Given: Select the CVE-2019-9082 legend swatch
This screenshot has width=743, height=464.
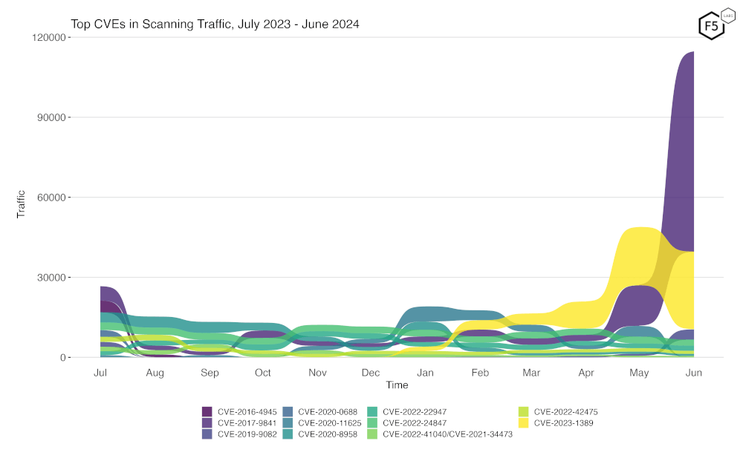Looking at the screenshot, I should (208, 434).
